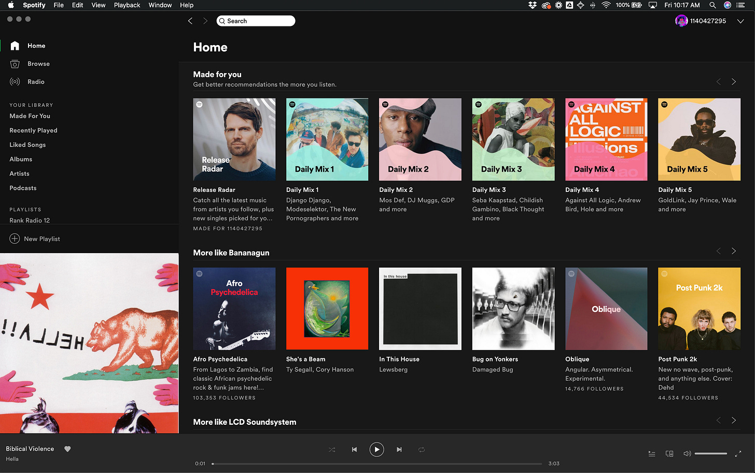Enter full screen mode
Image resolution: width=755 pixels, height=473 pixels.
(738, 454)
